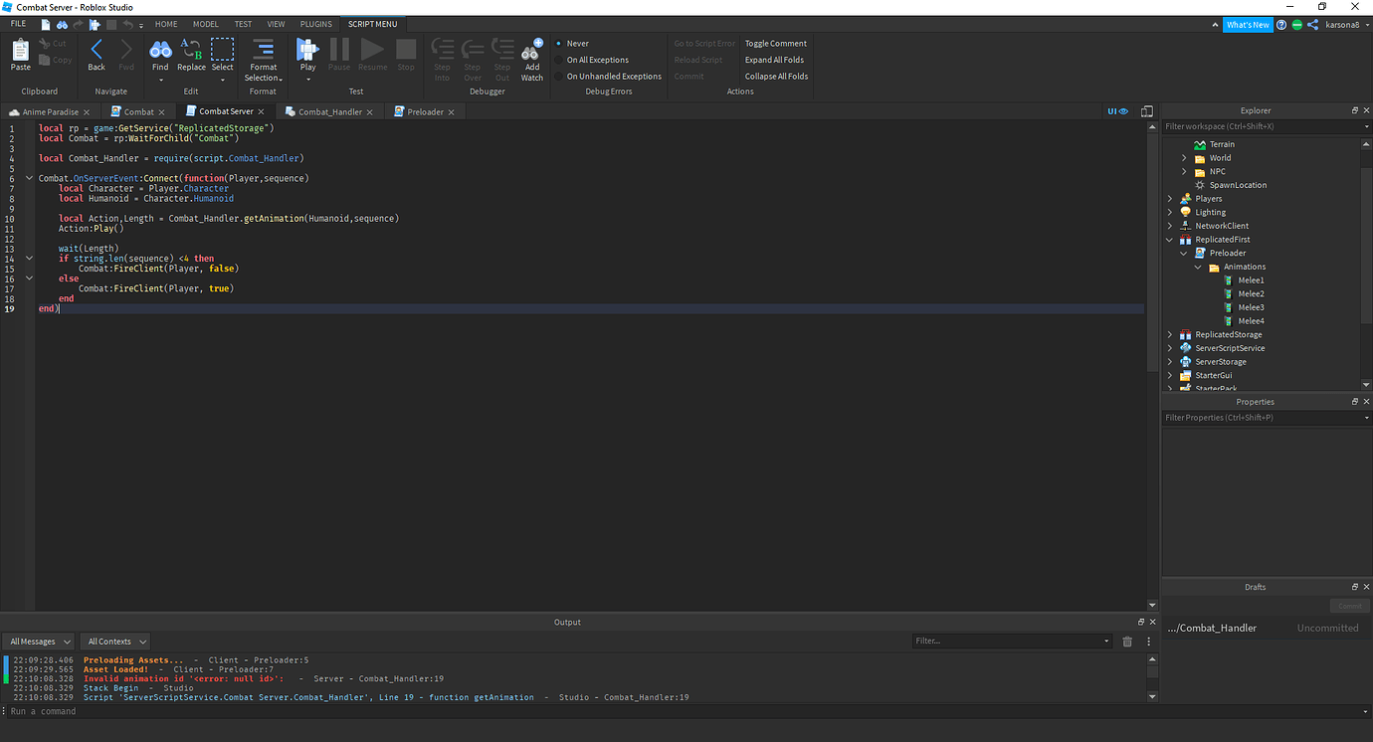Image resolution: width=1373 pixels, height=742 pixels.
Task: Expand the Players tree node
Action: pyautogui.click(x=1169, y=199)
